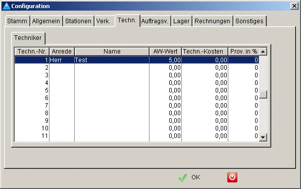
Task: Click the Name cell of technician 10
Action: point(112,128)
